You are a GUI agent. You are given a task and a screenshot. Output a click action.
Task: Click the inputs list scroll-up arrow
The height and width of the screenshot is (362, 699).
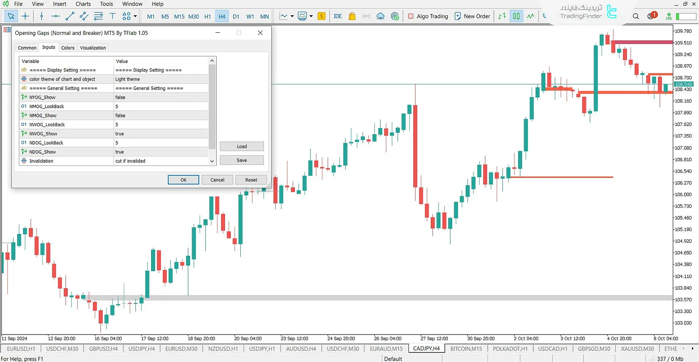coord(212,61)
